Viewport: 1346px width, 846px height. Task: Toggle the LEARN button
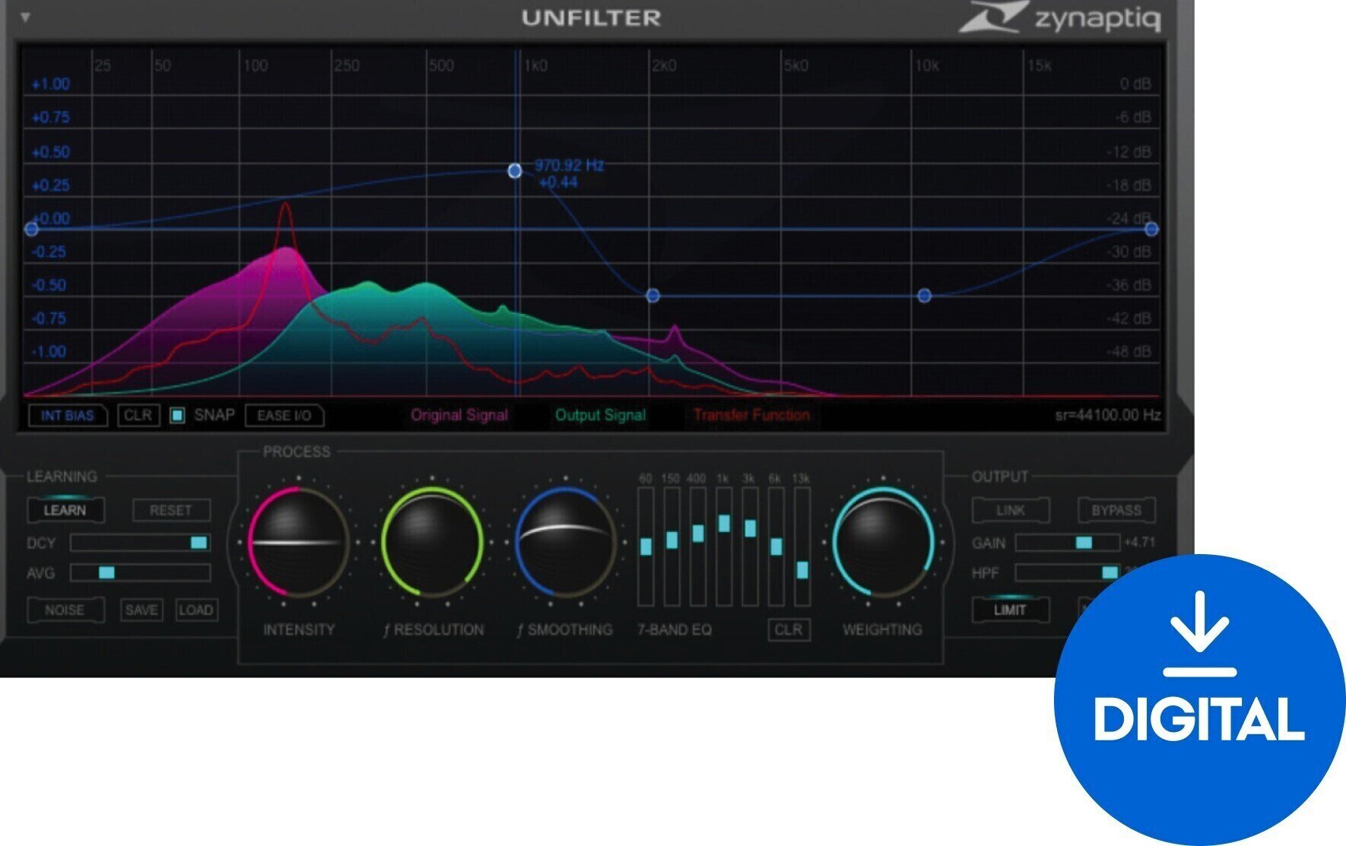click(65, 510)
